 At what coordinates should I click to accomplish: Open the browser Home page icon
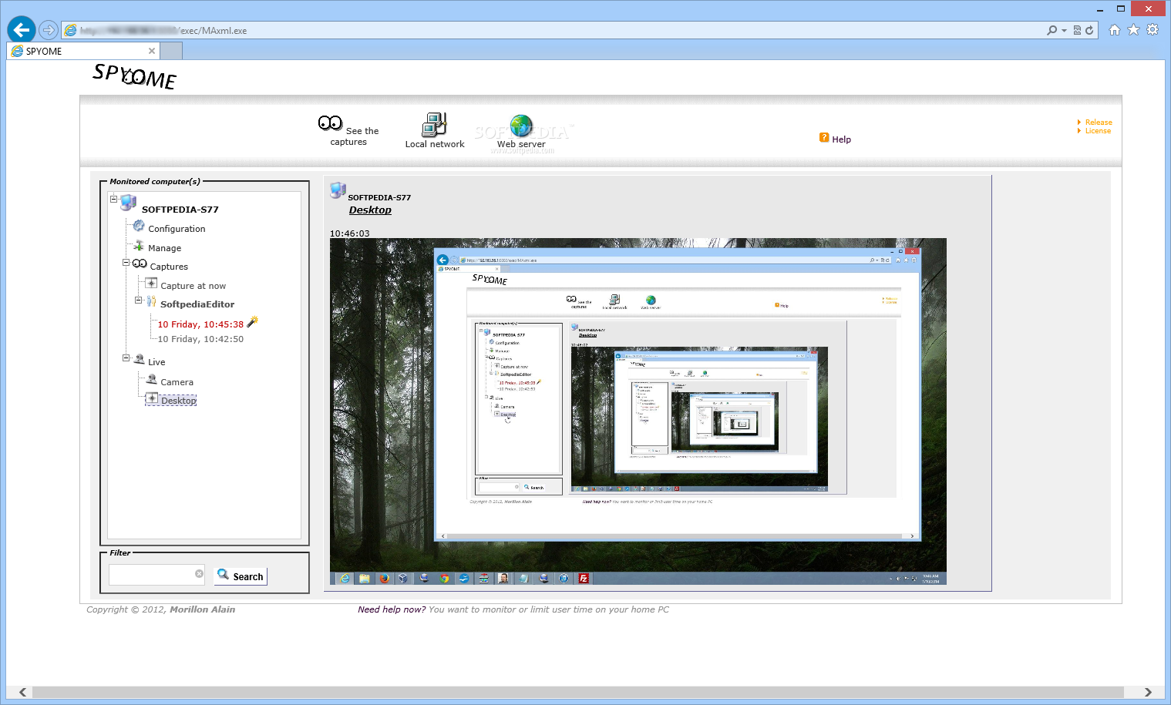[x=1114, y=30]
